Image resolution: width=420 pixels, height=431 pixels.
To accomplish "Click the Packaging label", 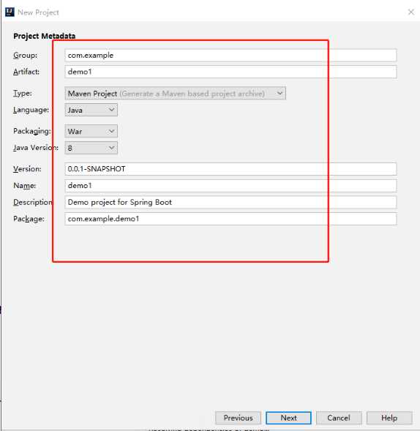I will [x=32, y=131].
